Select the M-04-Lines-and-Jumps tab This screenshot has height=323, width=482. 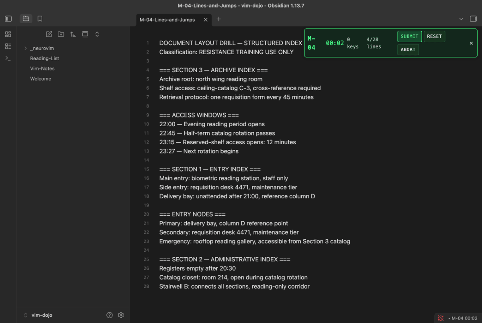click(x=167, y=20)
